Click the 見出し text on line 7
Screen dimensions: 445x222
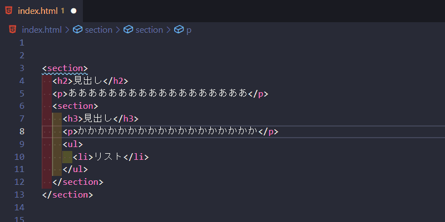[x=98, y=118]
